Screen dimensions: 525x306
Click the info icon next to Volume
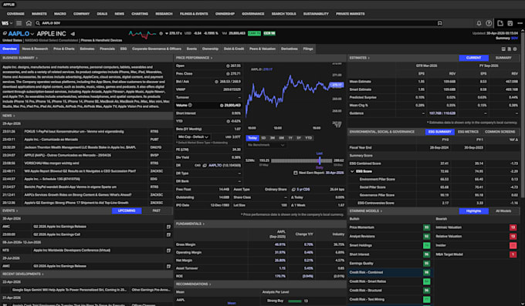190,105
